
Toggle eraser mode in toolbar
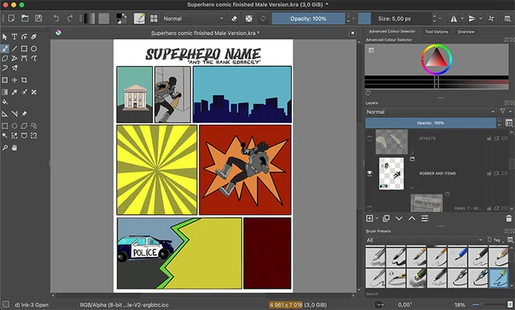coord(234,19)
